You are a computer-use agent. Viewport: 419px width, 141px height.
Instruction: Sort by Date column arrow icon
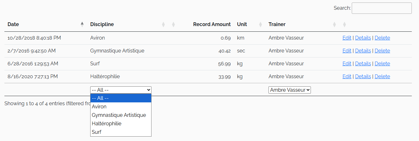tap(82, 24)
